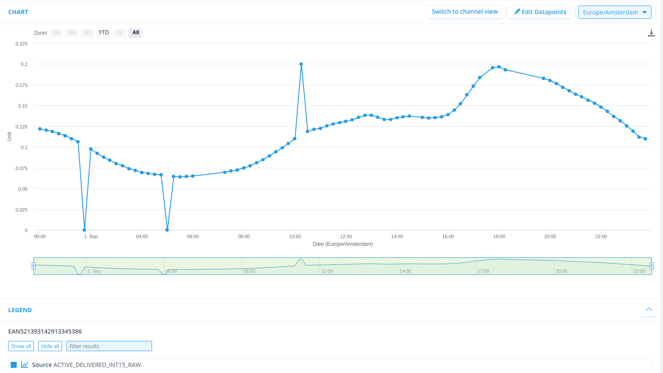Click the right navigator range handle
663x373 pixels.
(x=651, y=266)
